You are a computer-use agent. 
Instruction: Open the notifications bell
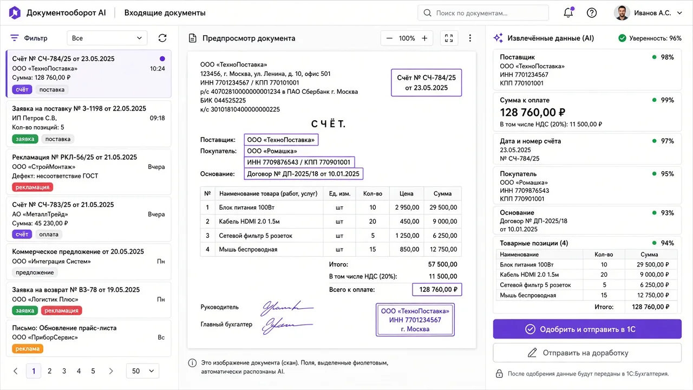pyautogui.click(x=568, y=12)
